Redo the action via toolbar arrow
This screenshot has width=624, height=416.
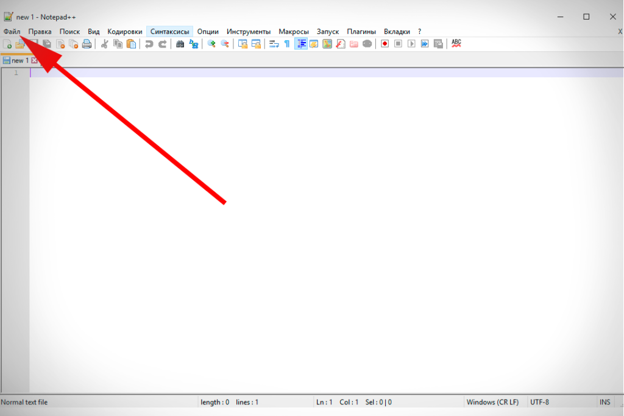click(x=162, y=44)
